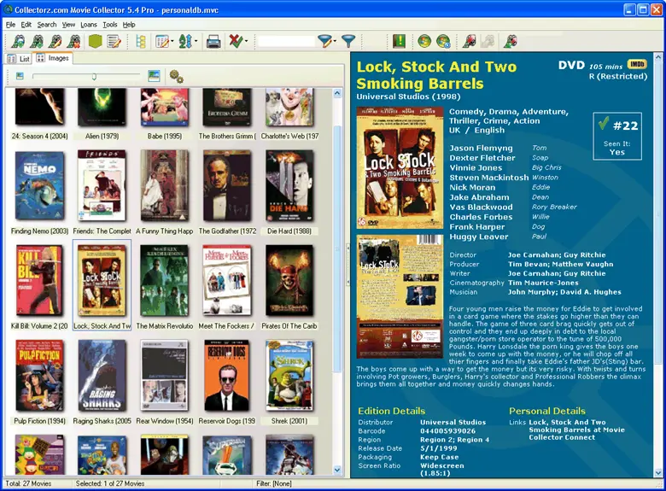Click the edit filter funnel-pencil icon

(x=324, y=41)
